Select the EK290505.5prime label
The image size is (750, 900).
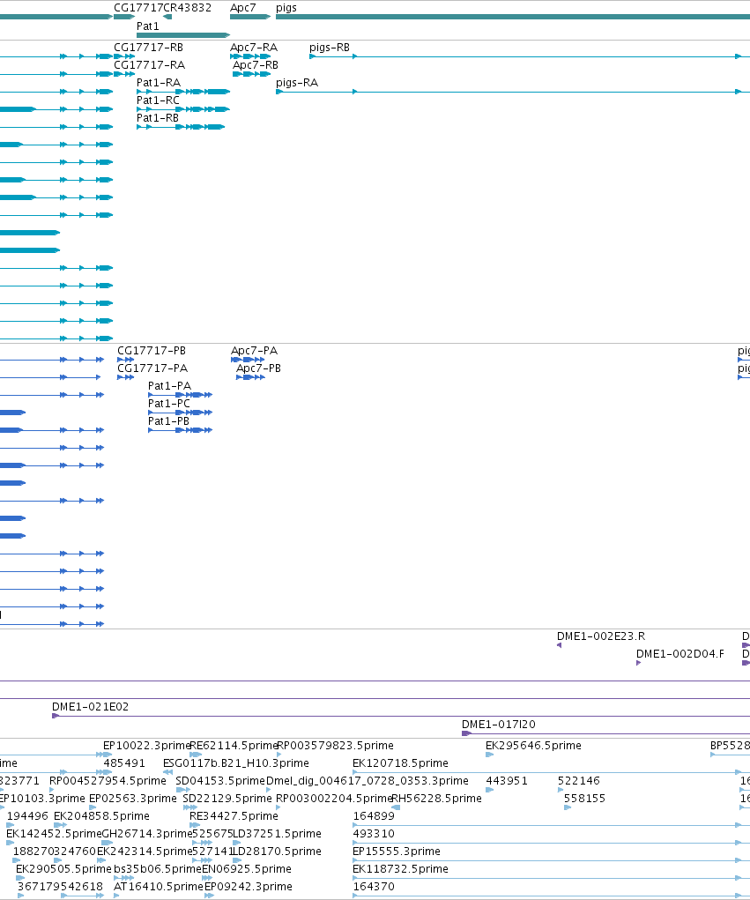(63, 869)
